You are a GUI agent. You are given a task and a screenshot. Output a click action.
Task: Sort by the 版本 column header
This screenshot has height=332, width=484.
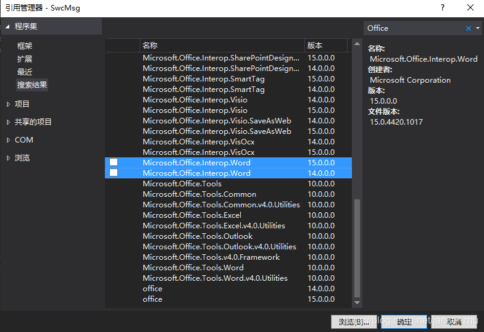(326, 46)
